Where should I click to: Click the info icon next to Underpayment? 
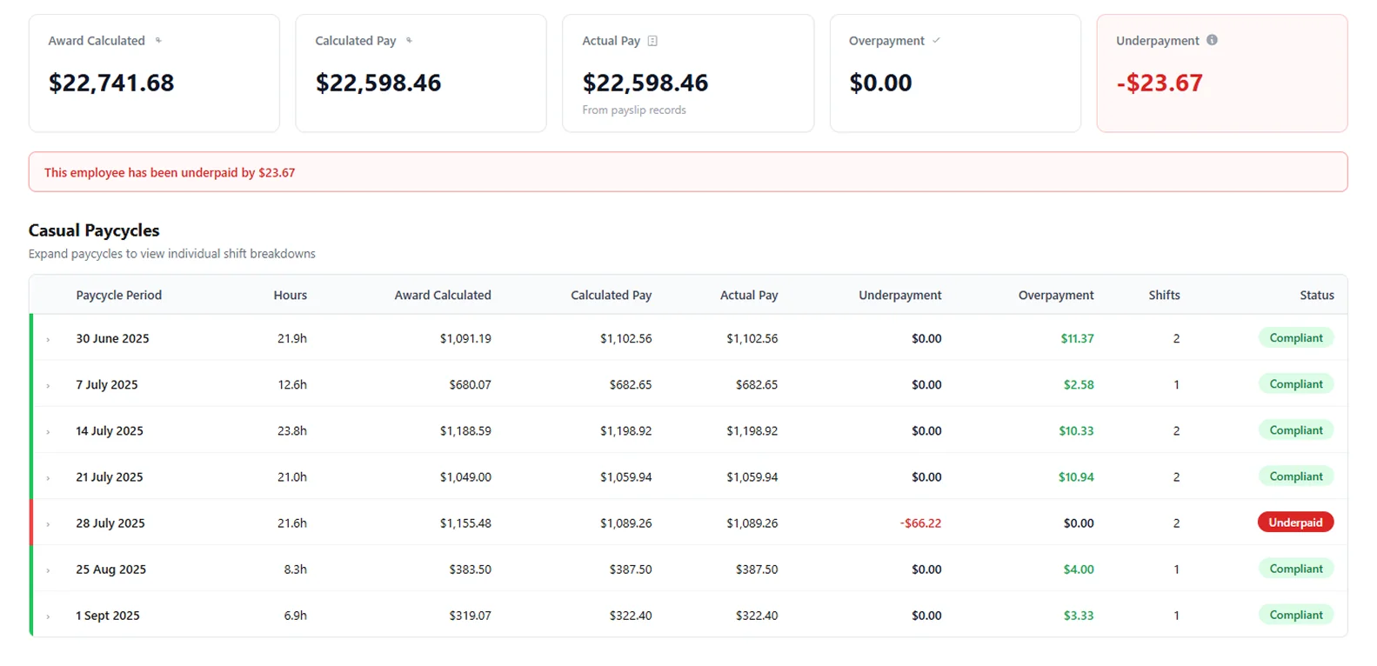click(1212, 40)
